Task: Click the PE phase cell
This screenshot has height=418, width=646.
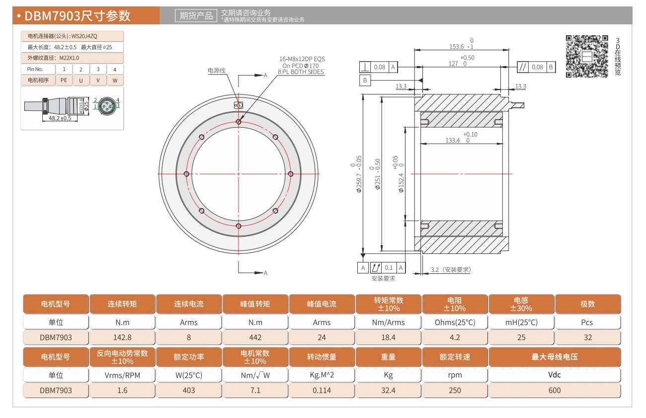Action: click(x=64, y=81)
